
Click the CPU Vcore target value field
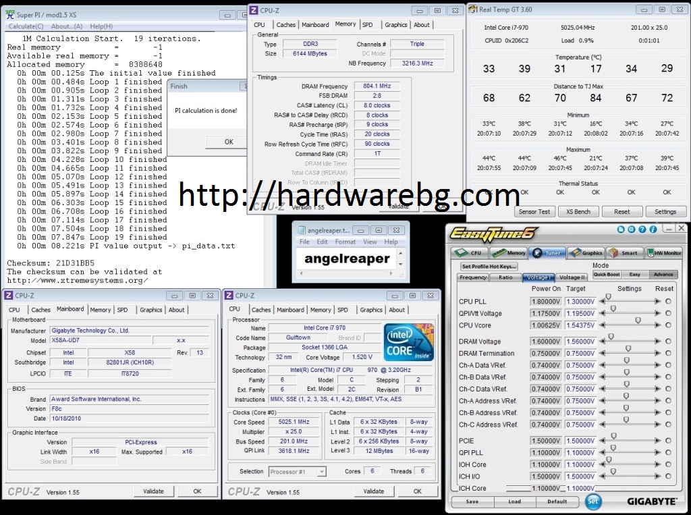581,325
